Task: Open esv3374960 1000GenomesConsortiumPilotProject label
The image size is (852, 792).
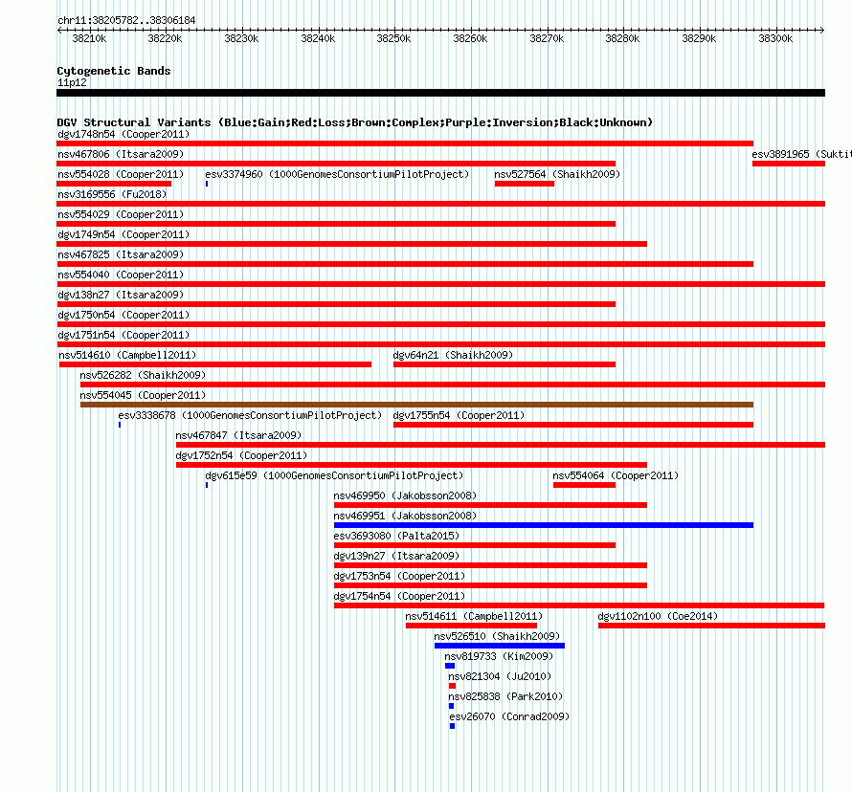Action: click(337, 174)
